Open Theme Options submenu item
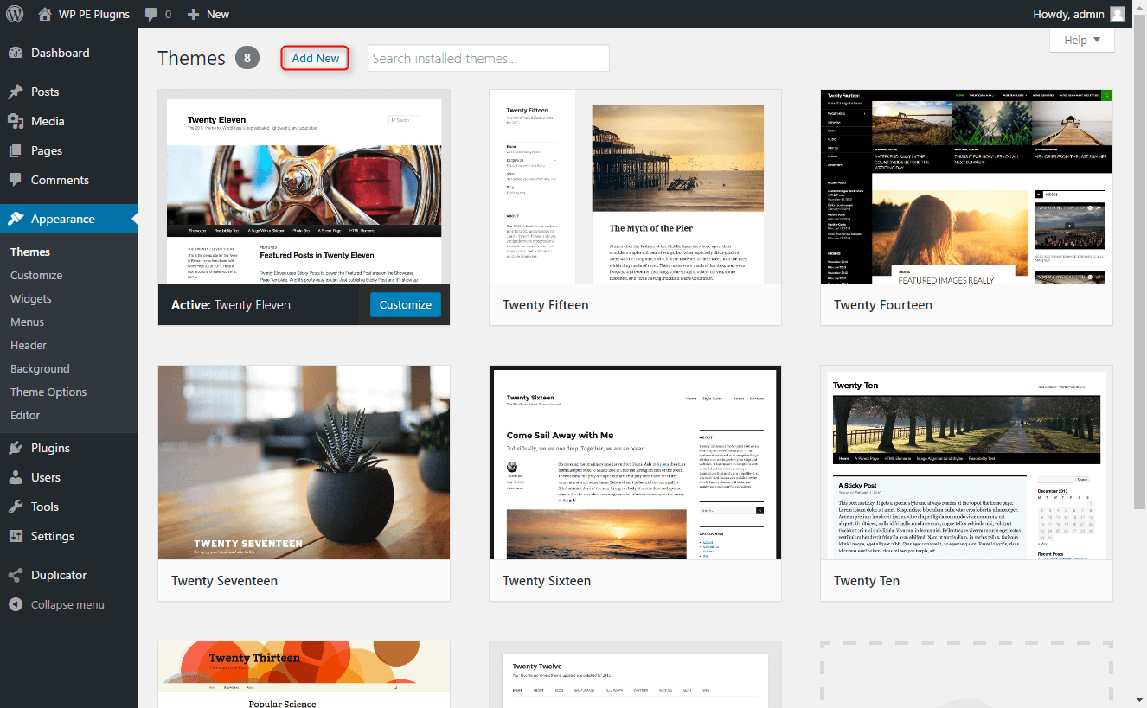Viewport: 1147px width, 708px height. pos(48,392)
